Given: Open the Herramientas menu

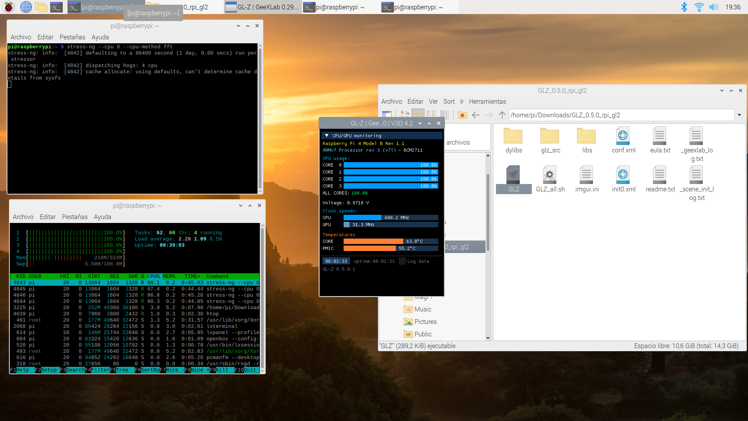Looking at the screenshot, I should (487, 101).
